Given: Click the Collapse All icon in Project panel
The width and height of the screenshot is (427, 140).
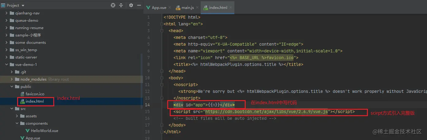Looking at the screenshot, I should (121, 5).
